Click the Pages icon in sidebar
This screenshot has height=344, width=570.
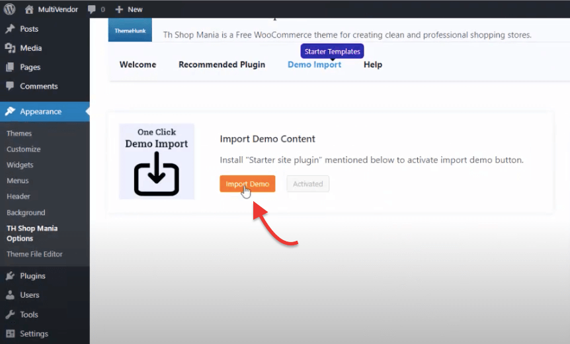[11, 67]
